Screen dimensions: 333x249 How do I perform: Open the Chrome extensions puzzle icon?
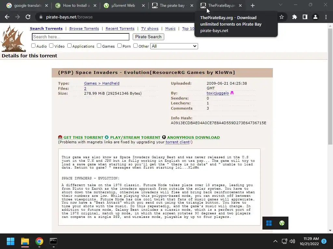click(294, 17)
